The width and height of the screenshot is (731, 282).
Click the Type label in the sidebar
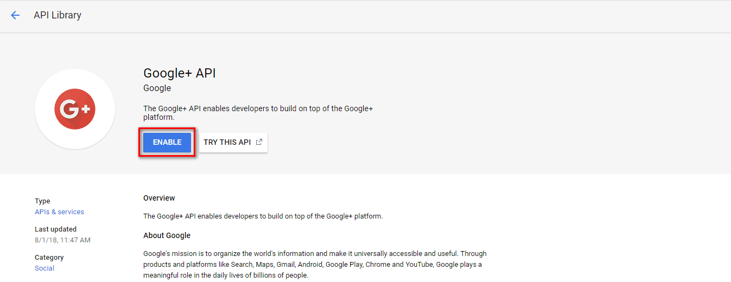point(42,201)
